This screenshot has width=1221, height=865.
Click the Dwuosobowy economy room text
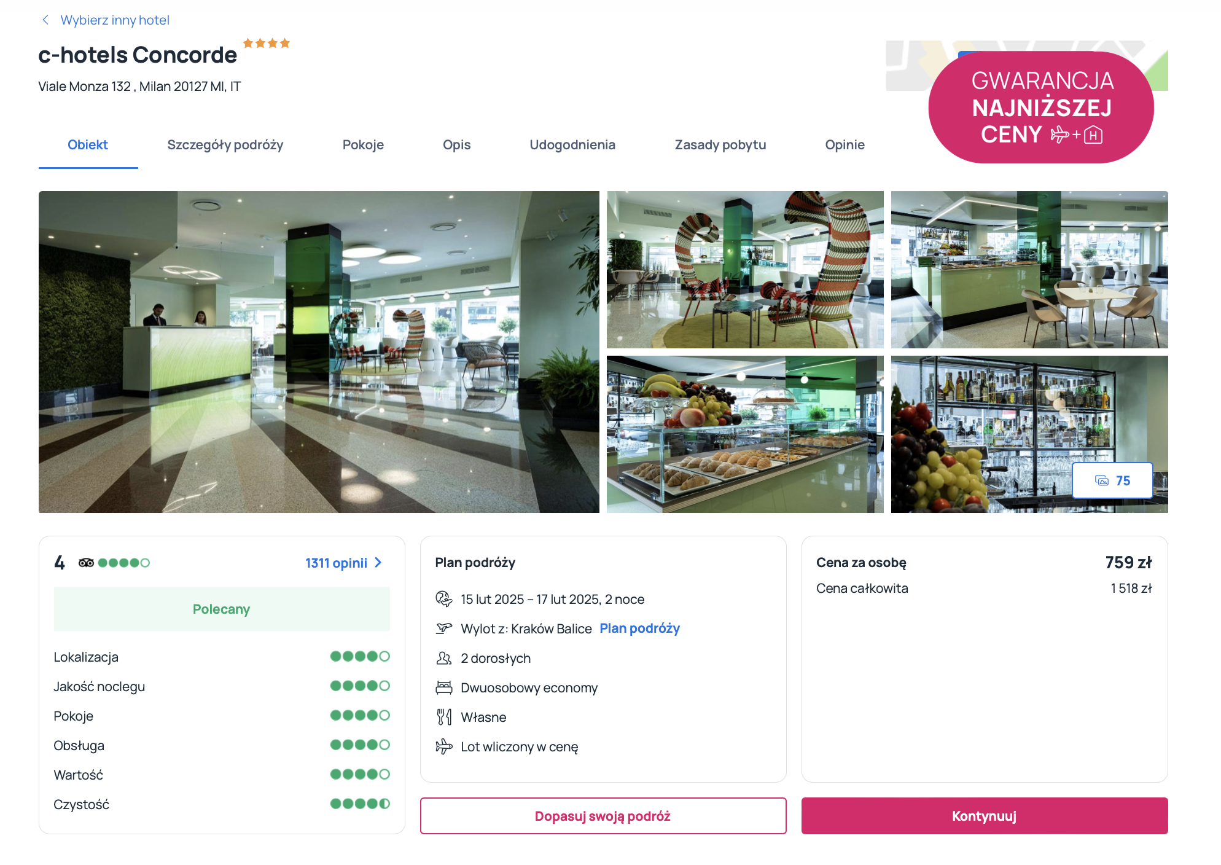529,688
